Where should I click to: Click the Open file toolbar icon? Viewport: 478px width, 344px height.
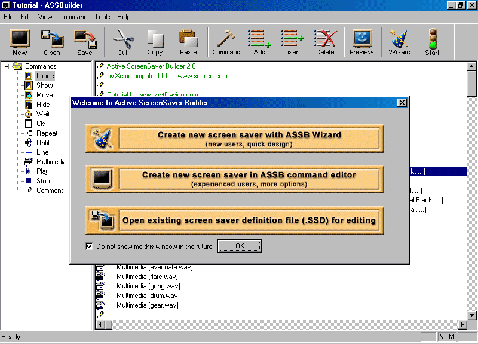(52, 42)
